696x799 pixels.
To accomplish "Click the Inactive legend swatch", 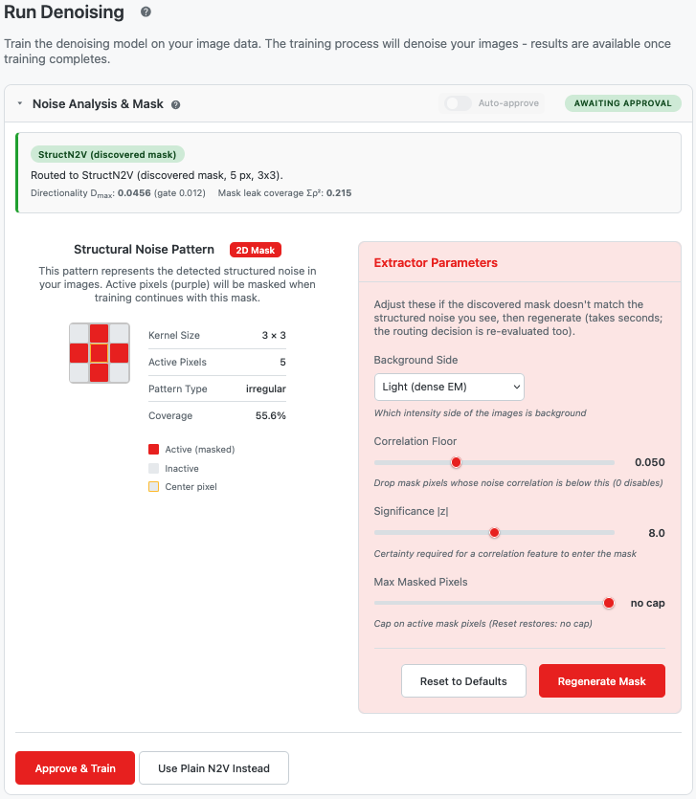I will click(x=153, y=468).
